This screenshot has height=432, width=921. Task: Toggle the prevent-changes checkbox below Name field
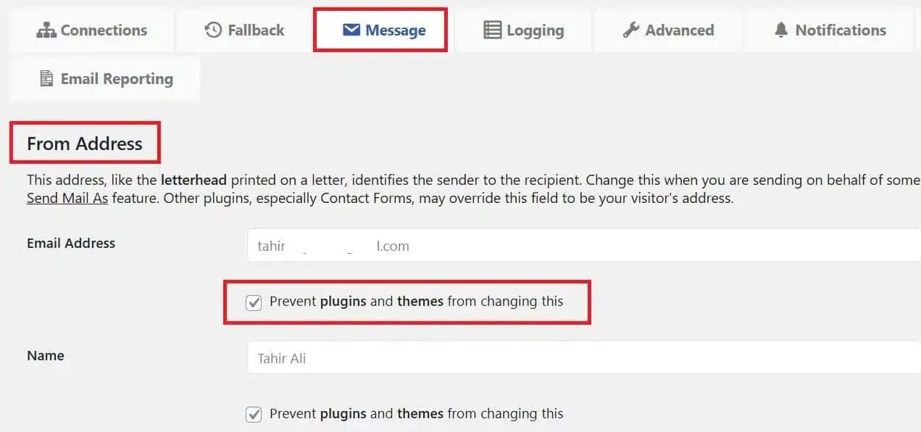(x=254, y=415)
